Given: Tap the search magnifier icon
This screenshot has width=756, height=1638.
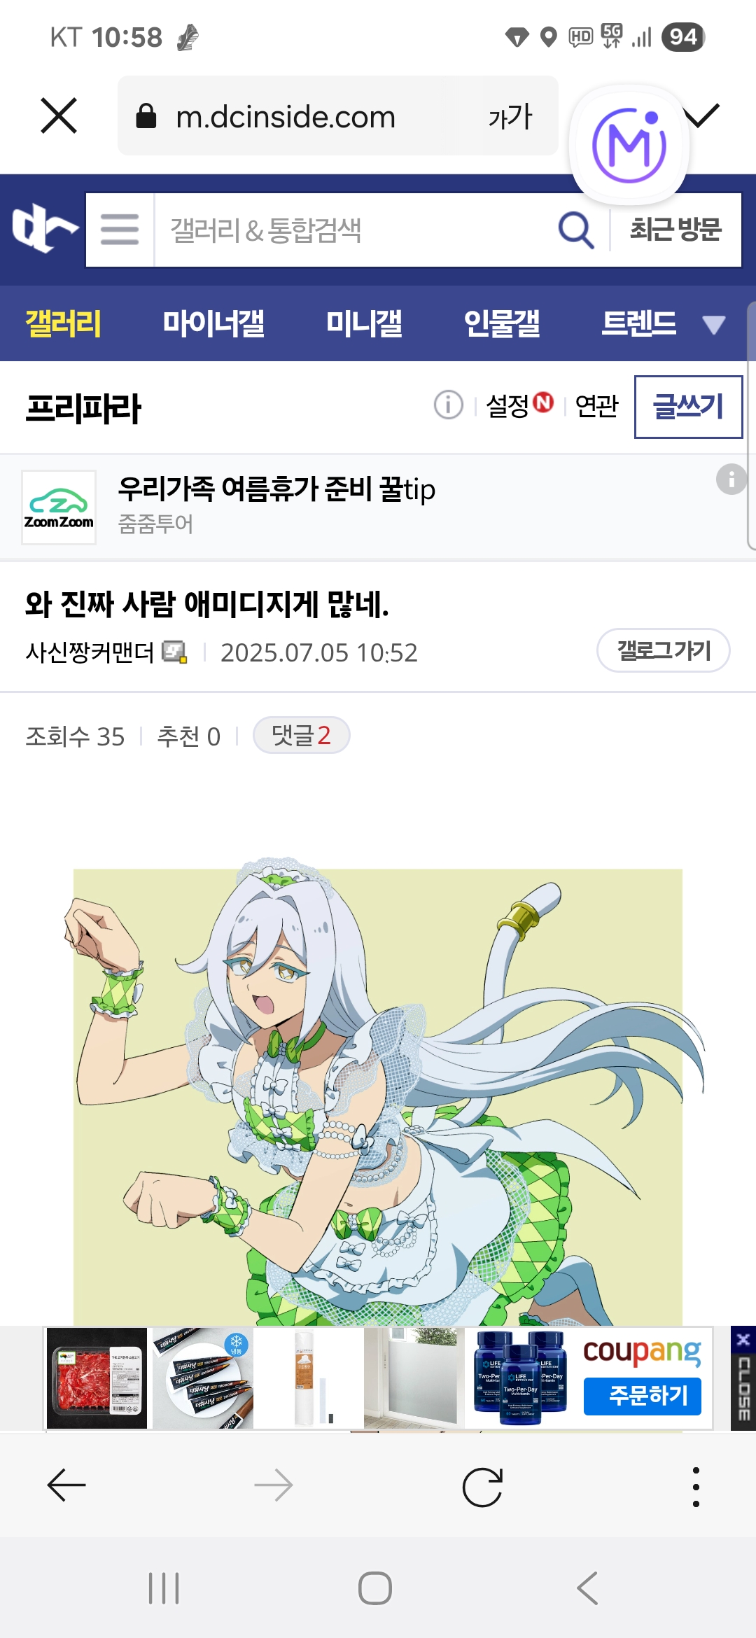Looking at the screenshot, I should [576, 230].
